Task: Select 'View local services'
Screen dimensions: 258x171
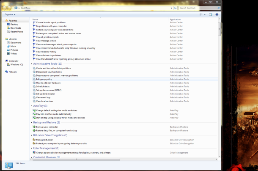Action: (44, 101)
